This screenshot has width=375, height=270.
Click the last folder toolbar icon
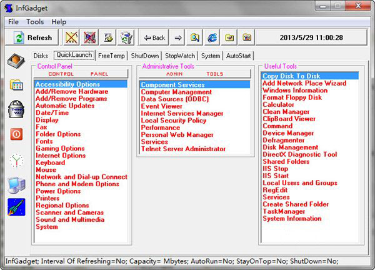[x=247, y=37]
